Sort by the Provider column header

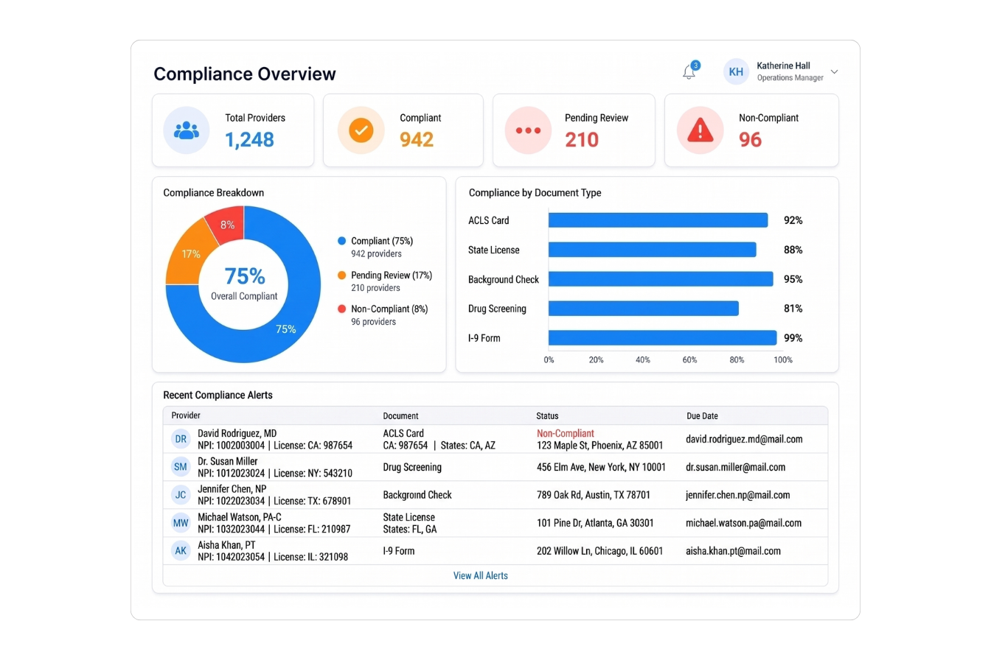pyautogui.click(x=186, y=415)
